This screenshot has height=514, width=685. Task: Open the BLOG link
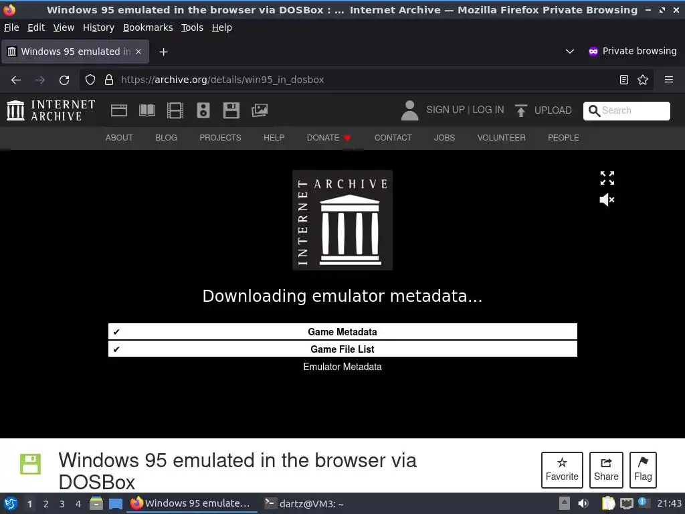pyautogui.click(x=166, y=138)
